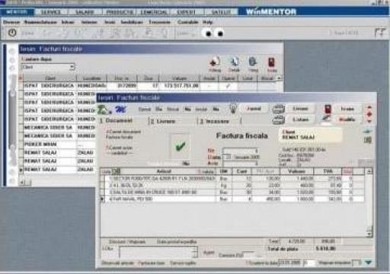Open the Intrari menu
The height and width of the screenshot is (274, 390).
click(x=68, y=22)
